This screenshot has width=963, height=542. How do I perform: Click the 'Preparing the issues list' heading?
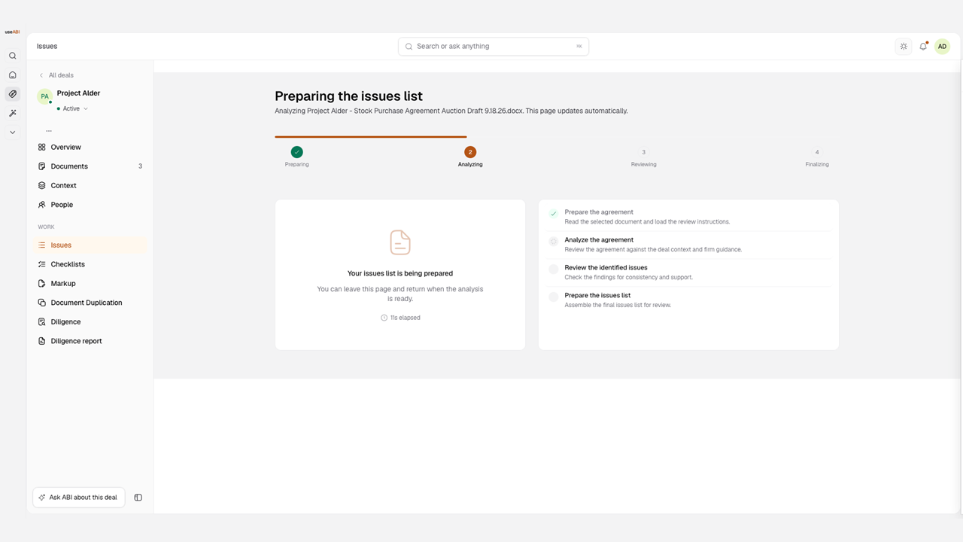coord(348,96)
